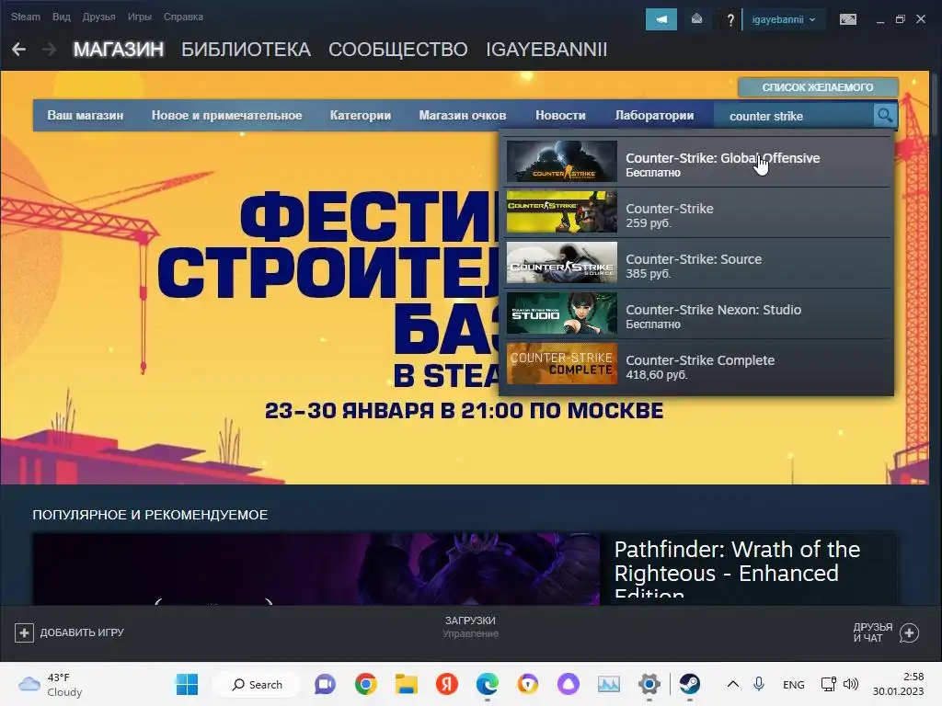This screenshot has width=942, height=706.
Task: Open the inbox envelope icon
Action: (x=697, y=19)
